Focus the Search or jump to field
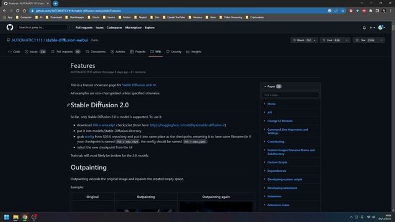This screenshot has height=222, width=395. point(44,27)
